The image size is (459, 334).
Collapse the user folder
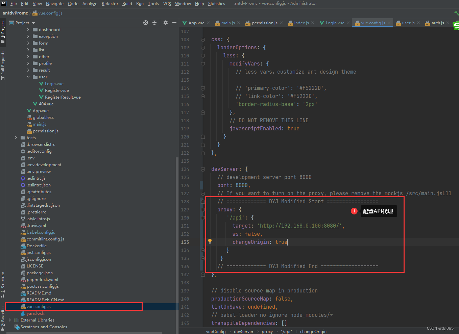pyautogui.click(x=28, y=77)
